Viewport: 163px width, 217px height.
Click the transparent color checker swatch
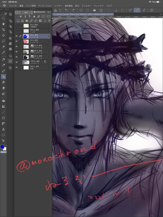[3, 152]
